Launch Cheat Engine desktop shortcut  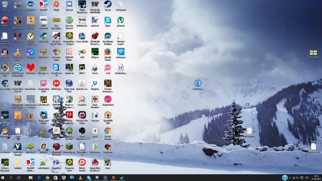tap(5, 85)
